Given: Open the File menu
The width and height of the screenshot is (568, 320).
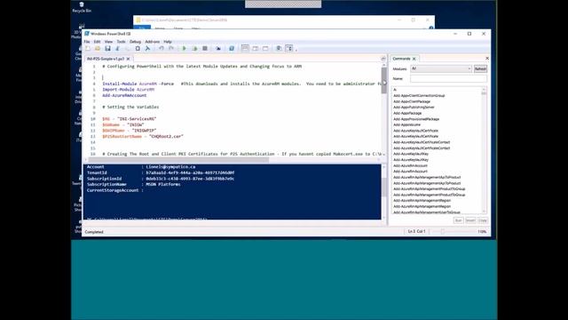Looking at the screenshot, I should [x=87, y=42].
